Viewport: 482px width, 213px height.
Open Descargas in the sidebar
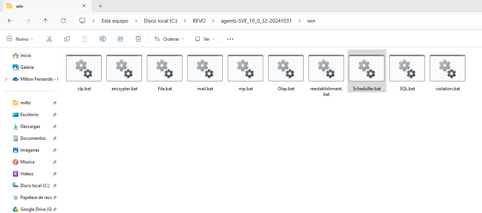pos(30,126)
